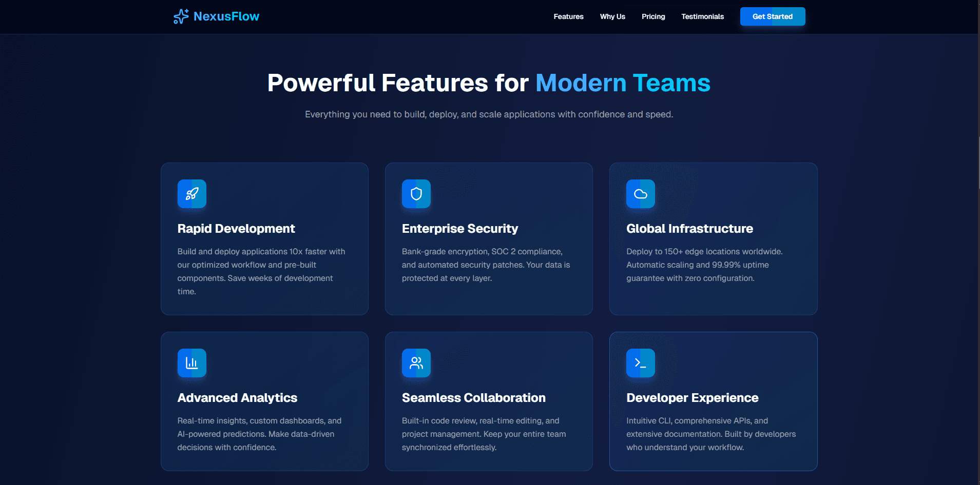Viewport: 980px width, 485px height.
Task: Click the Rapid Development card title
Action: point(236,229)
